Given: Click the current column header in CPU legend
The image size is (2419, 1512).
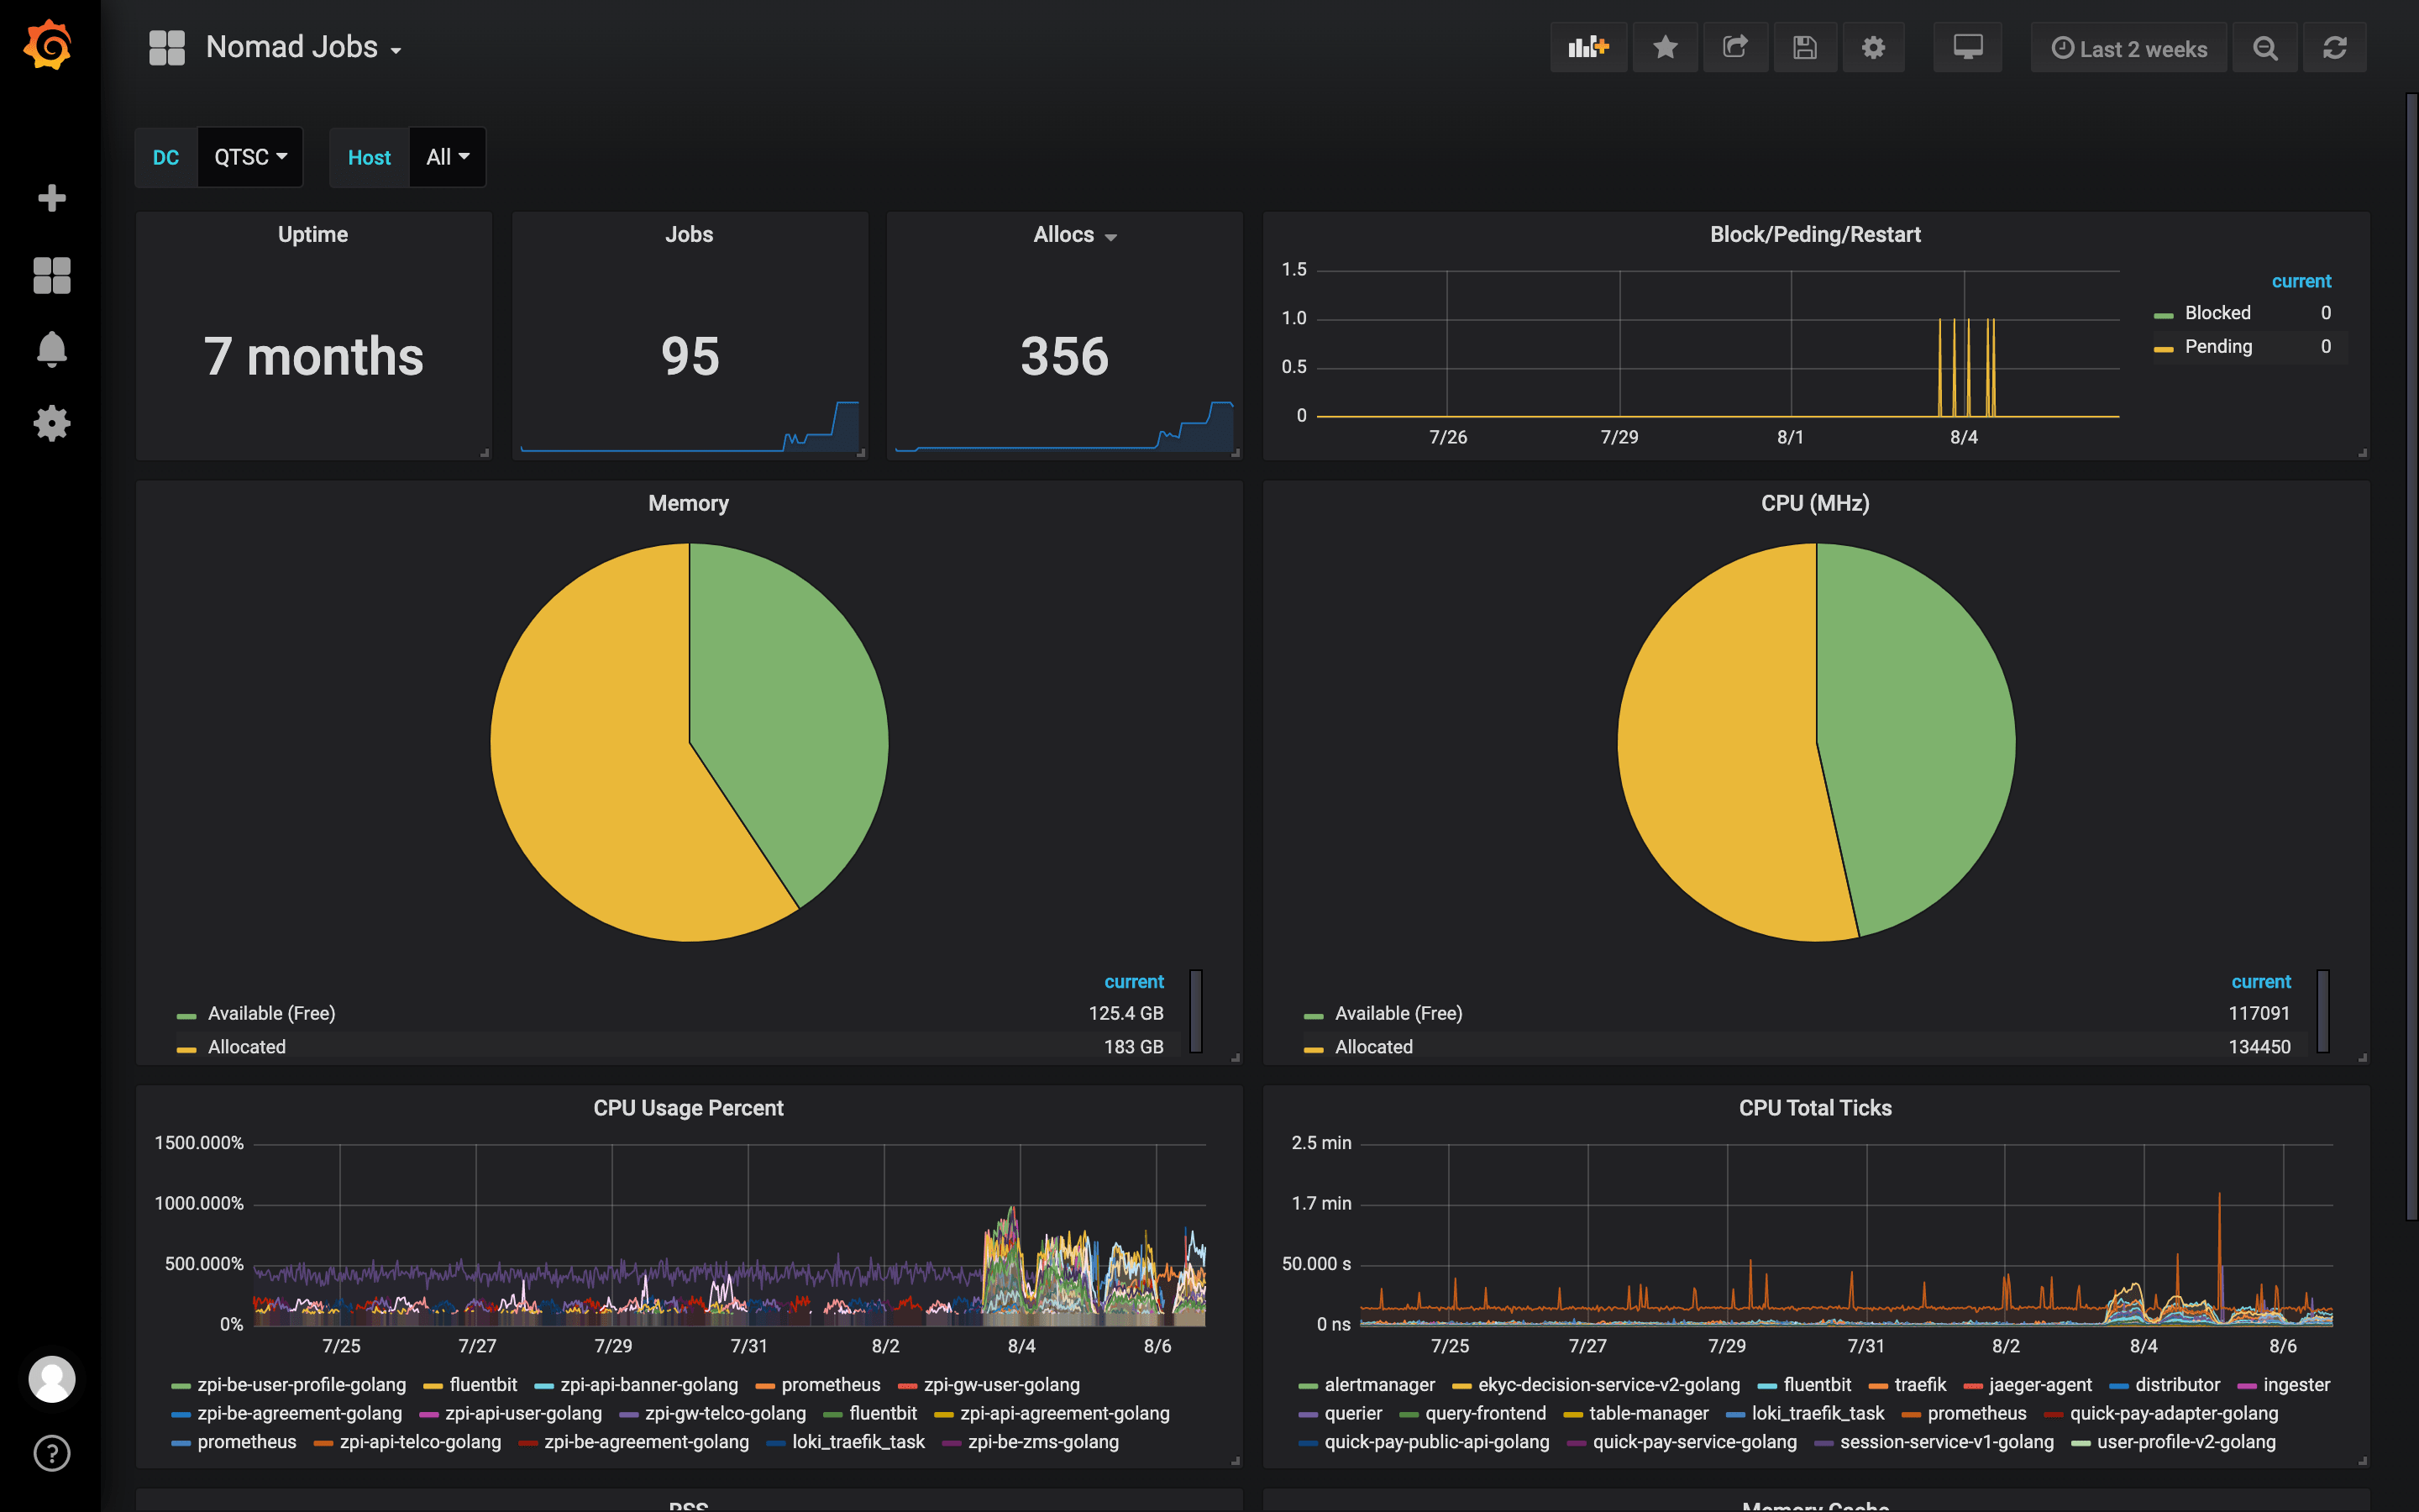Looking at the screenshot, I should (x=2260, y=982).
